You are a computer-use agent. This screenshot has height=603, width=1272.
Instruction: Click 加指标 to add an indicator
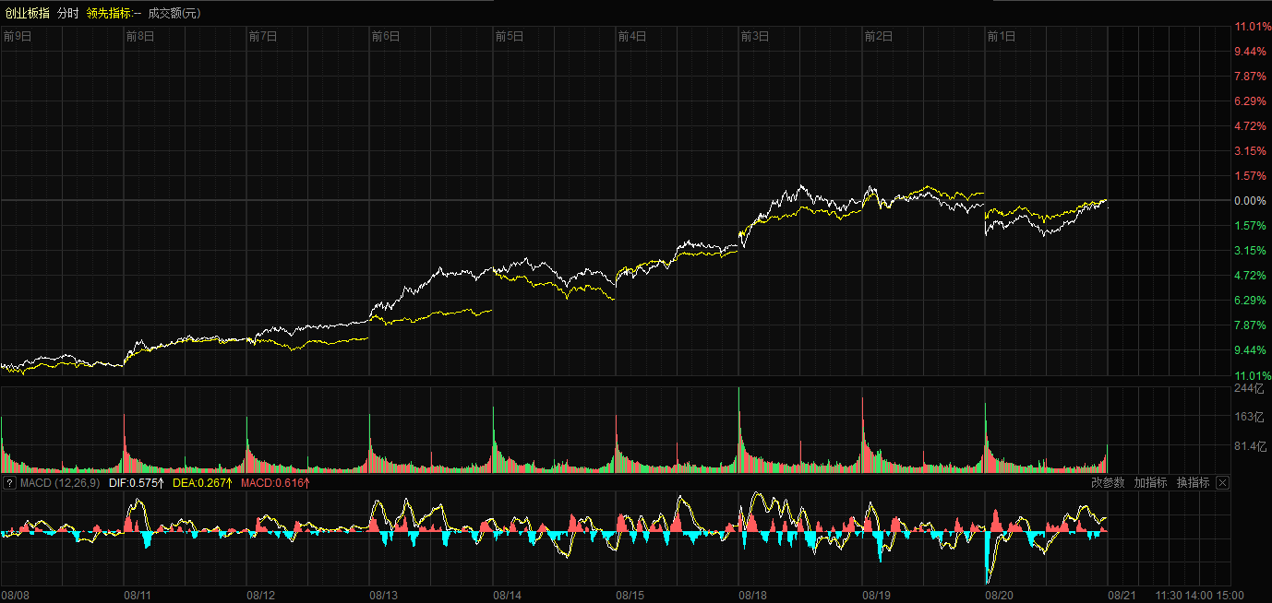coord(1150,483)
